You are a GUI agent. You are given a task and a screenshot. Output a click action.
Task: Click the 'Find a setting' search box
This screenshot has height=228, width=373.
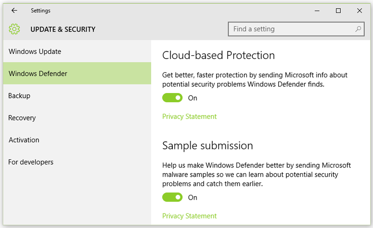click(x=293, y=29)
